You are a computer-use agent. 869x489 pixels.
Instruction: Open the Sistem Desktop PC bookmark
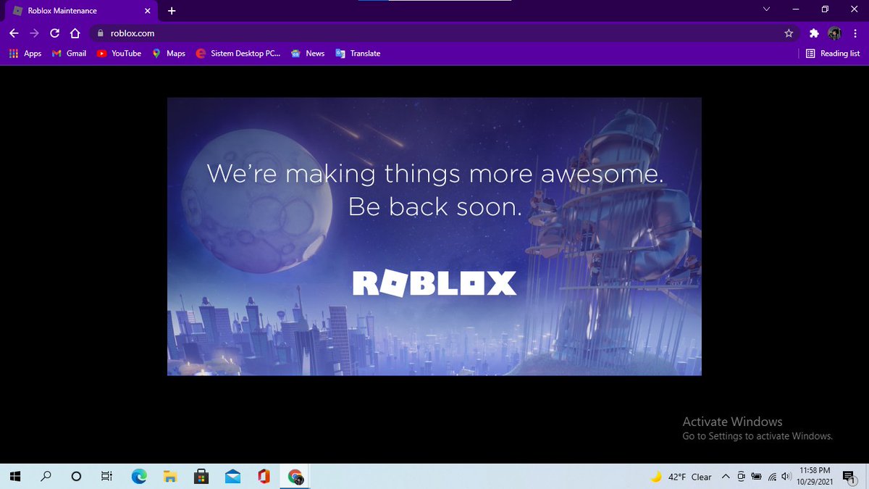pyautogui.click(x=238, y=54)
